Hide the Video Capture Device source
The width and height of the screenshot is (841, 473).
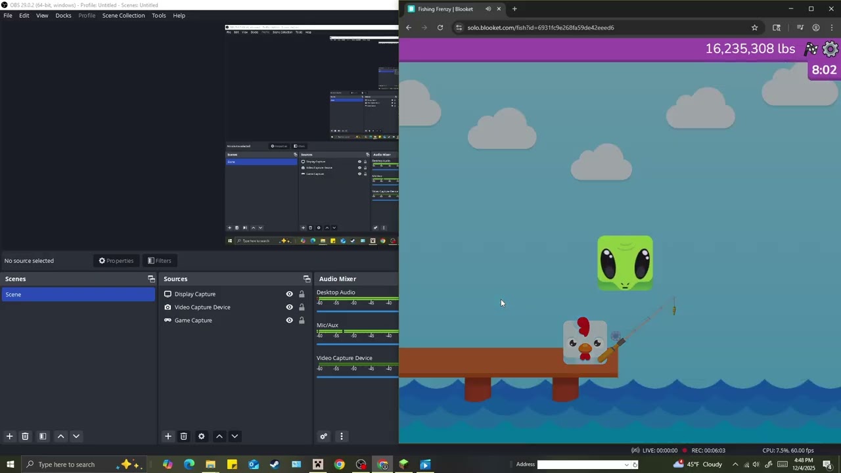click(x=289, y=307)
